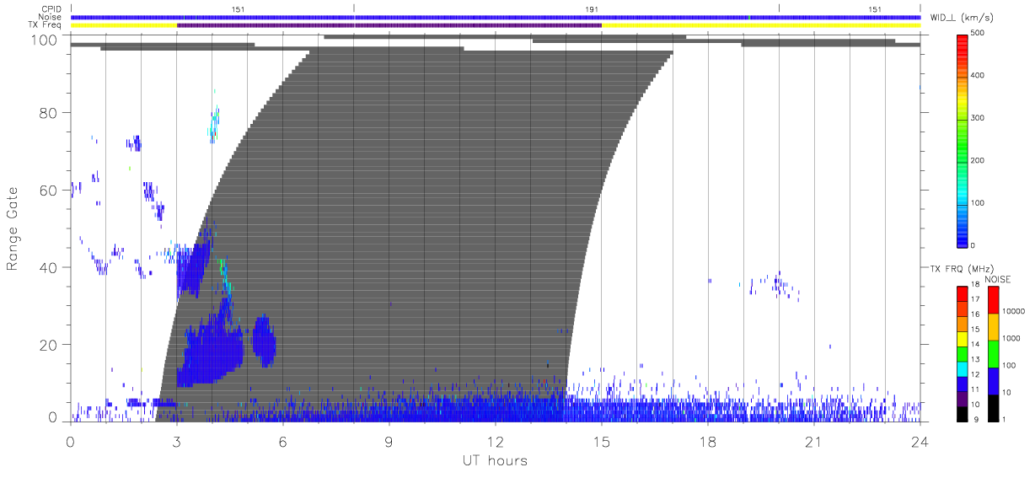Click the 12 tick on the UT hours axis
This screenshot has height=478, width=1035.
[496, 441]
